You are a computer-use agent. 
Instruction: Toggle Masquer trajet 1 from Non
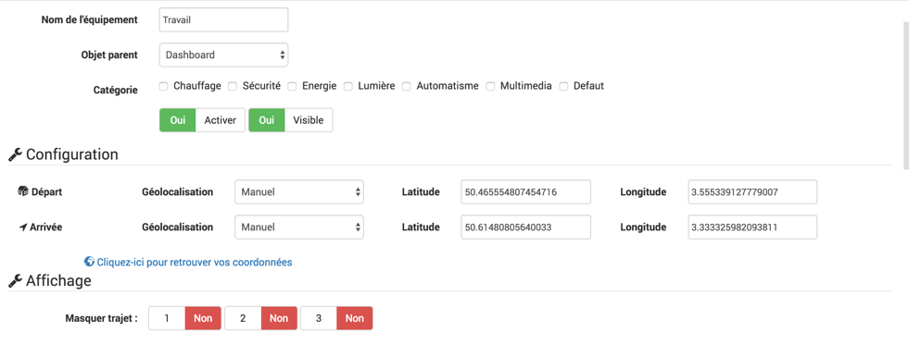[185, 318]
